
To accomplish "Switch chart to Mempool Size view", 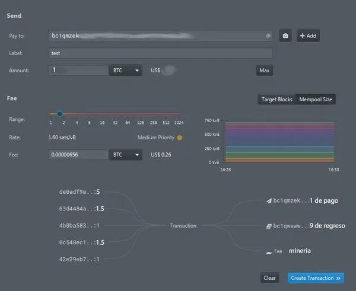I will tap(316, 100).
